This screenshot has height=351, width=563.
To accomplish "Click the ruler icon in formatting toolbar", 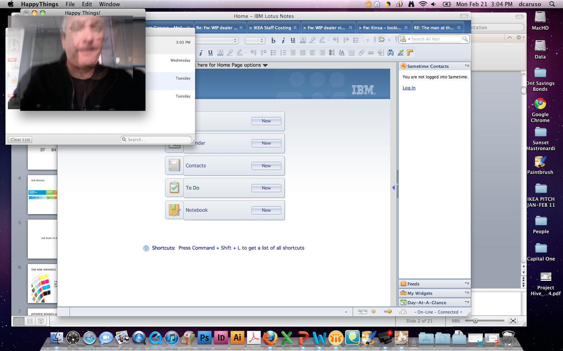I will 410,53.
